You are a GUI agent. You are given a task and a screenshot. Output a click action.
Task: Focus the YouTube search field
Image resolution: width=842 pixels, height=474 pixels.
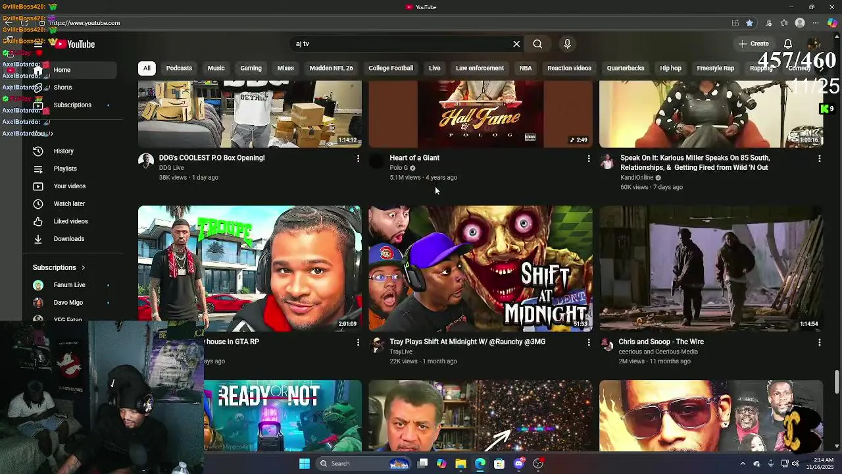tap(401, 44)
